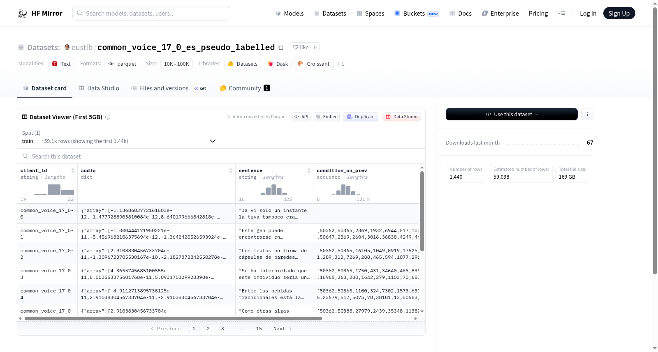Click the Sign Up button
Image resolution: width=658 pixels, height=352 pixels.
[x=619, y=13]
